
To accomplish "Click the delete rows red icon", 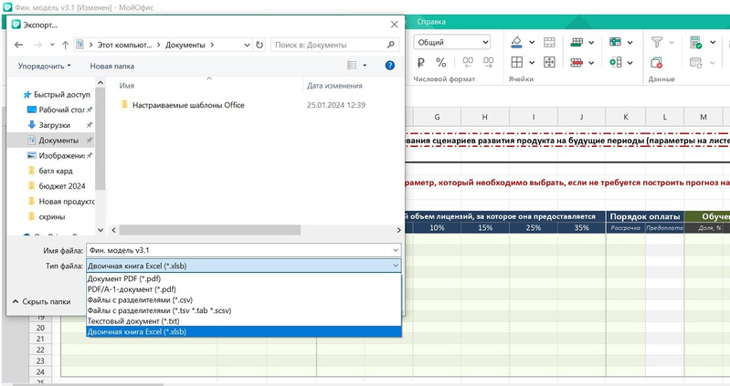I will tap(577, 62).
